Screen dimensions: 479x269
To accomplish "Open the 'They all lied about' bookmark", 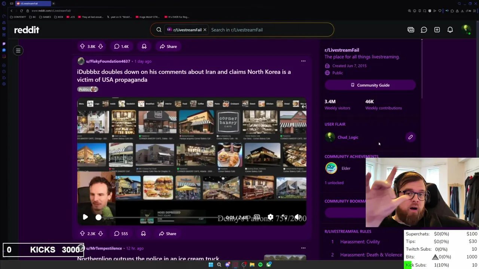I will pos(90,17).
